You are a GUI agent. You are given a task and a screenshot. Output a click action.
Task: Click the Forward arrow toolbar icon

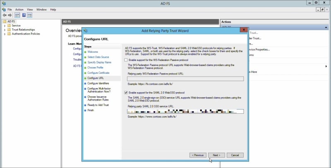(x=10, y=15)
